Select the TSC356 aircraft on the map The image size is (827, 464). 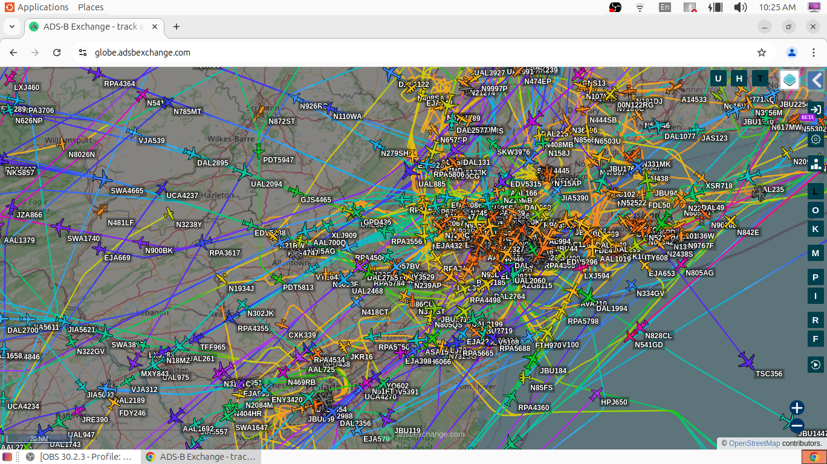(x=747, y=362)
